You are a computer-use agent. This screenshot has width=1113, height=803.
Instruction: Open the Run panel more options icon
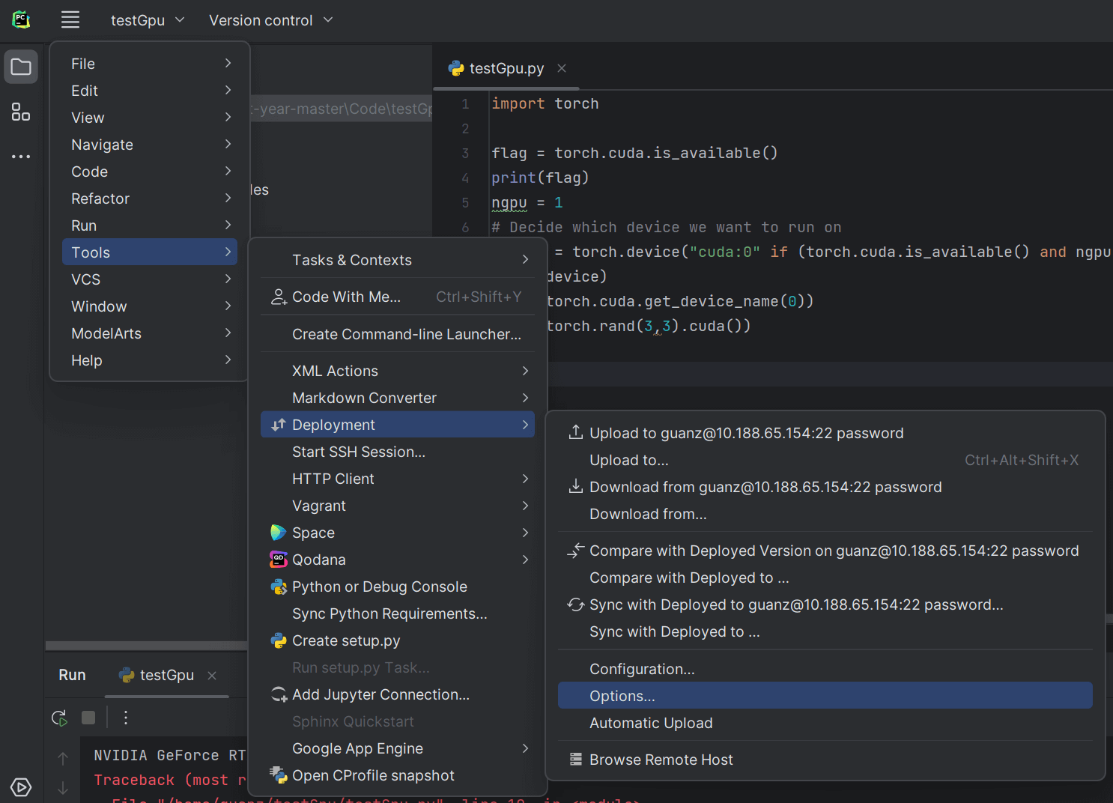point(126,718)
